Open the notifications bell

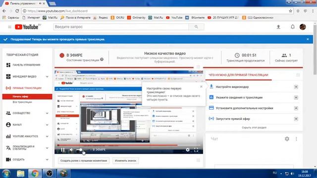pos(293,27)
